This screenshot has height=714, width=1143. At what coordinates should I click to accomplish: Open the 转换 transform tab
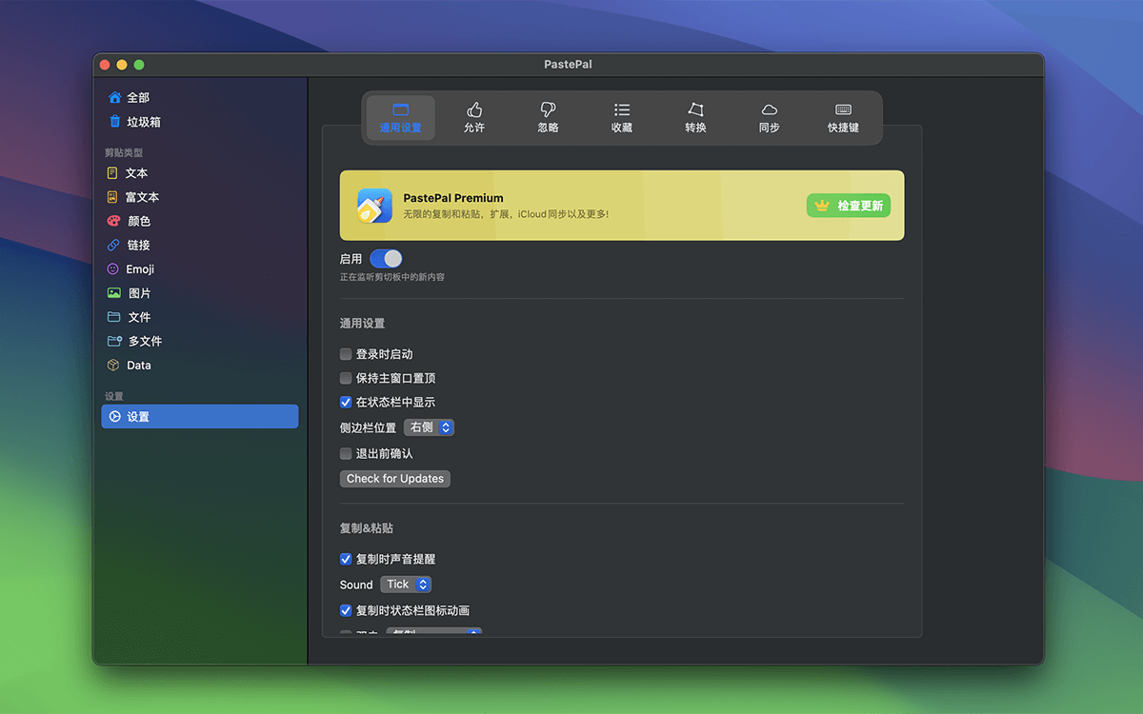tap(695, 118)
